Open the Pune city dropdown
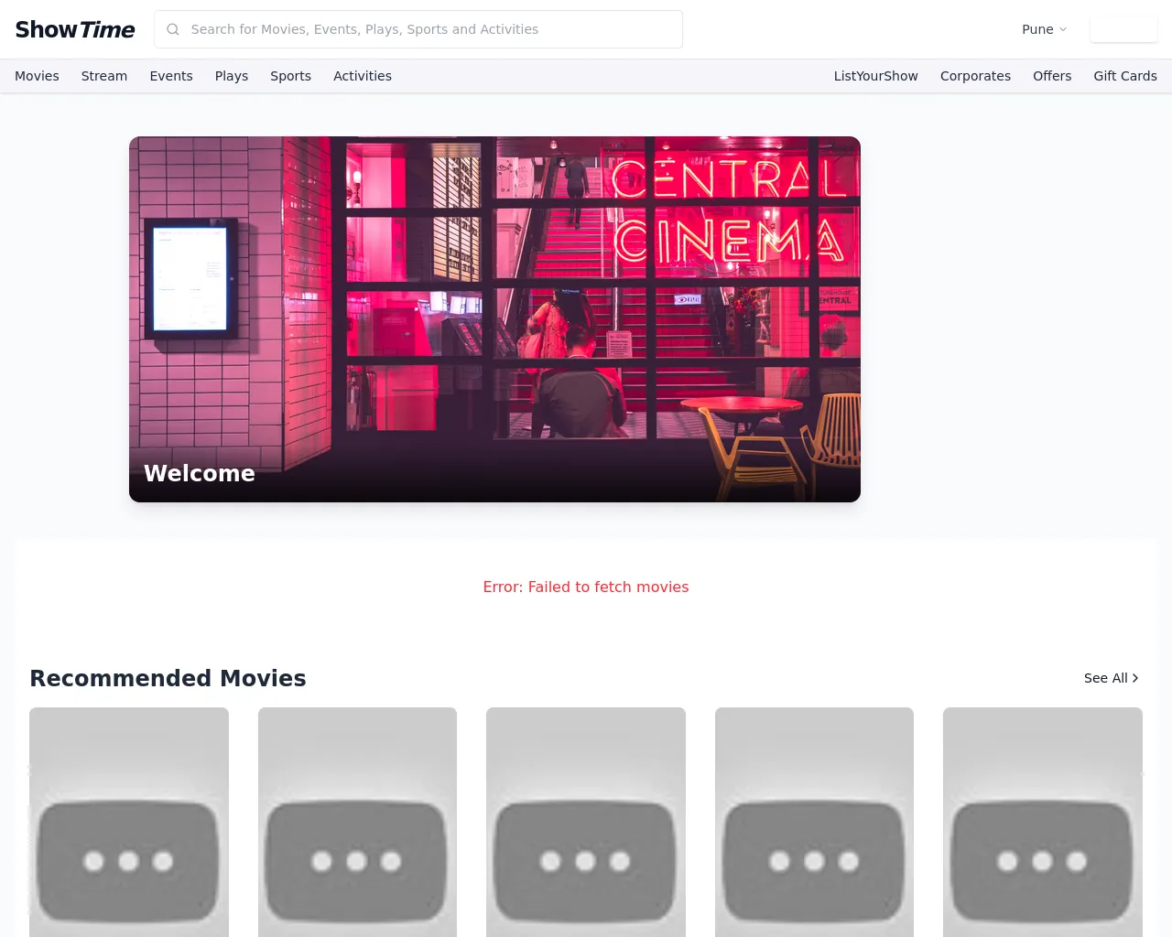Screen dimensions: 1172x937 (x=1044, y=29)
